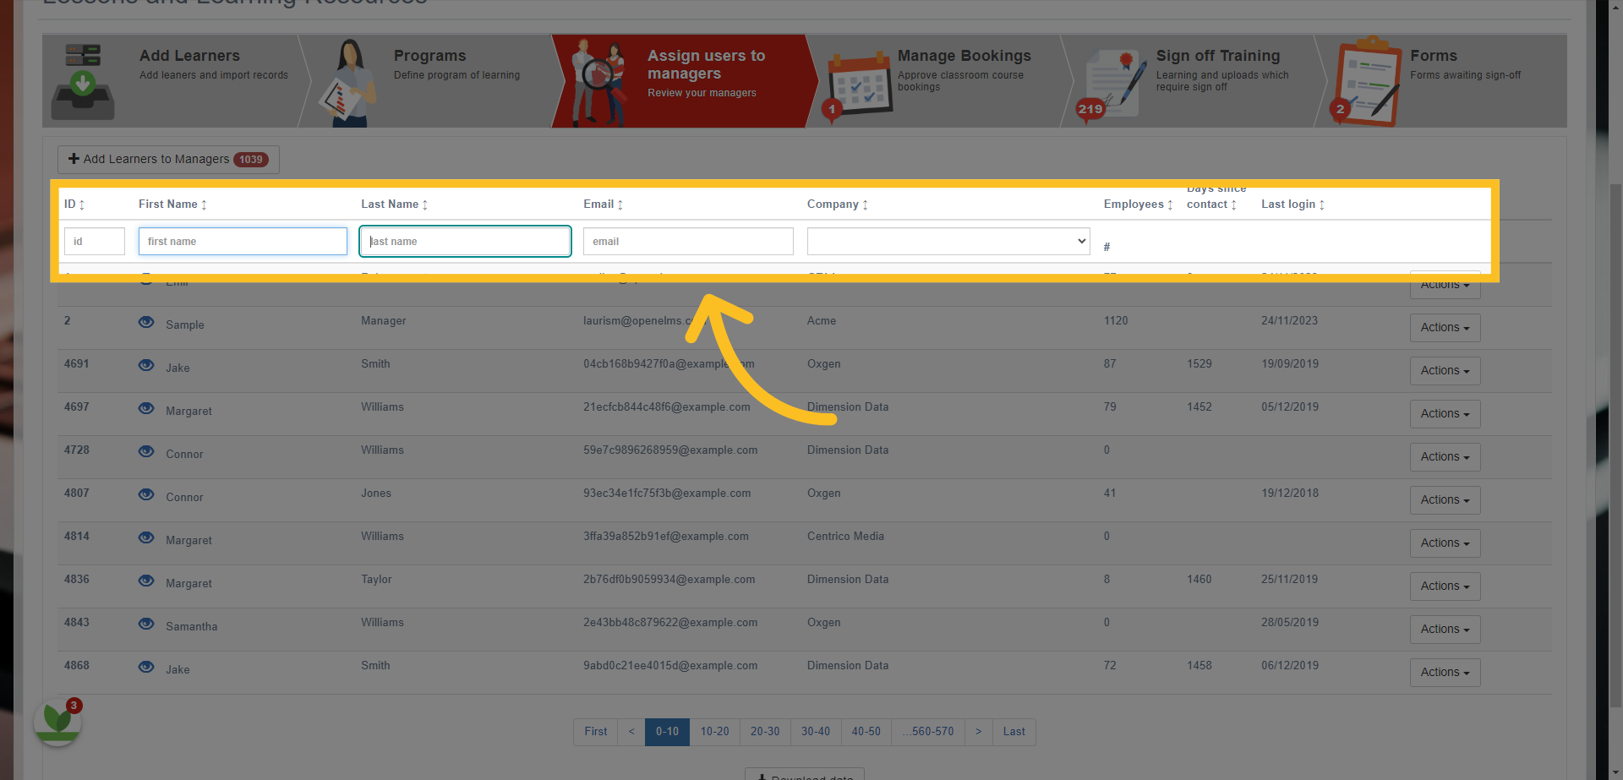Open Actions menu for Sample Manager

pos(1445,328)
